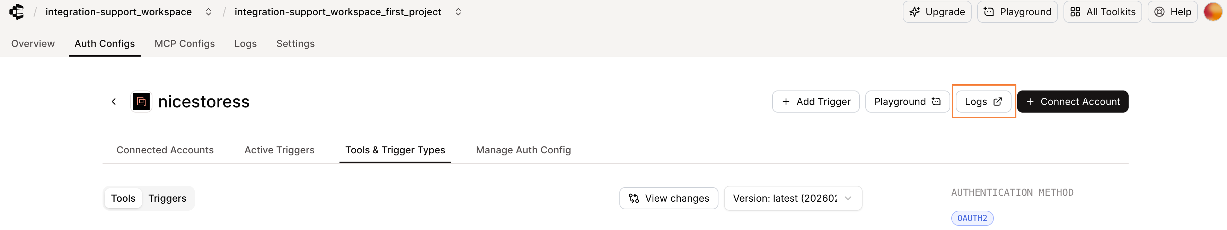Viewport: 1227px width, 230px height.
Task: Click the Add Trigger button
Action: point(815,102)
